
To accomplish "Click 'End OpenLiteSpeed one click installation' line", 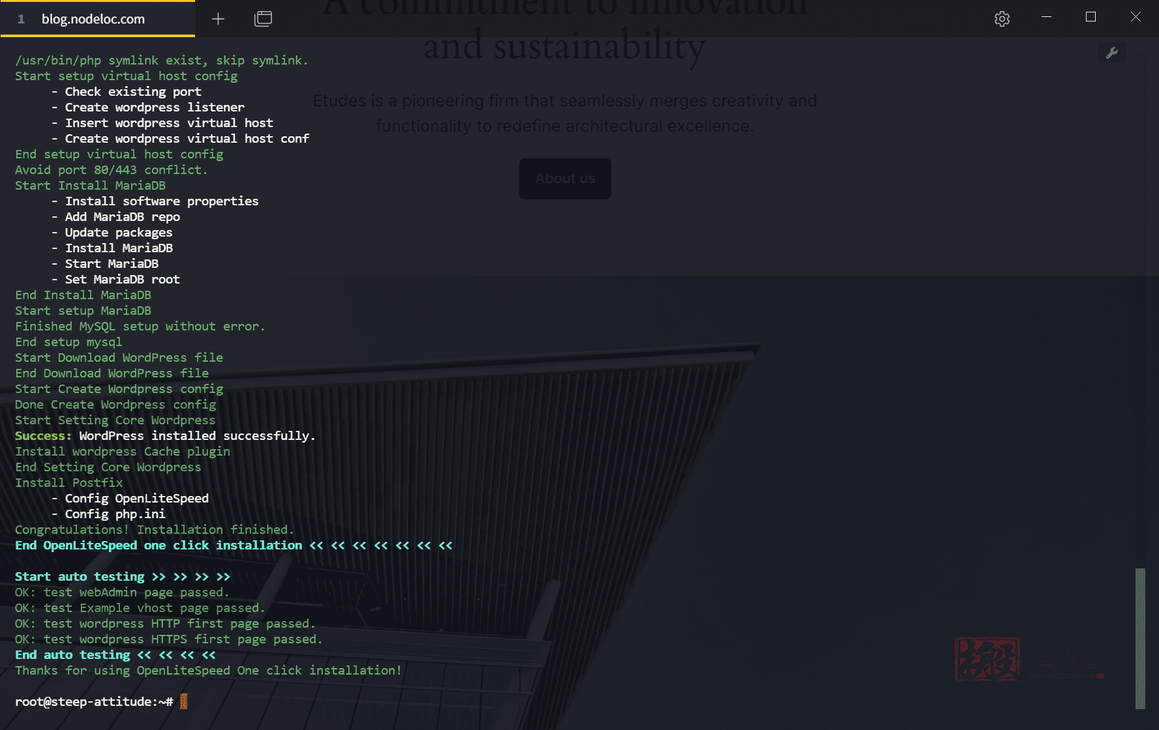I will point(233,545).
